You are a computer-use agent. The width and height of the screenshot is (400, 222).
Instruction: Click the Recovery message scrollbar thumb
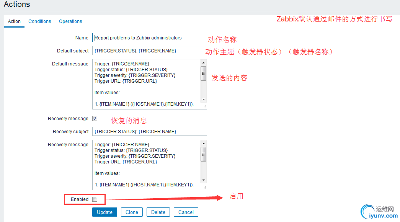(x=204, y=154)
